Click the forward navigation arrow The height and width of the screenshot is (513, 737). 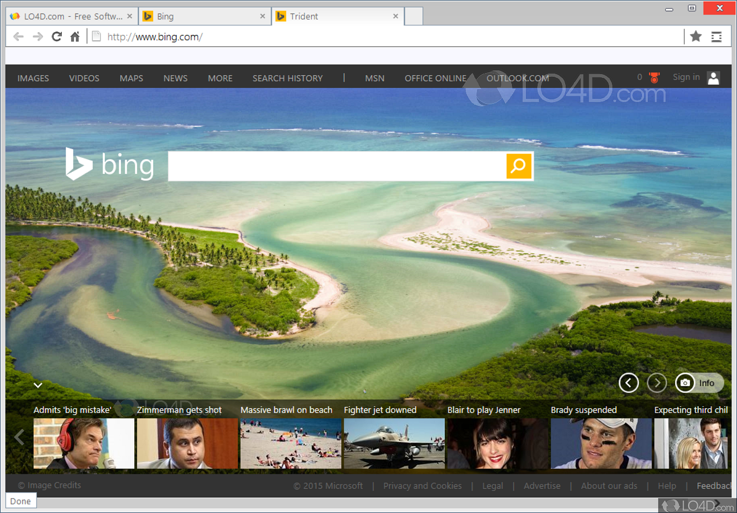pos(37,37)
